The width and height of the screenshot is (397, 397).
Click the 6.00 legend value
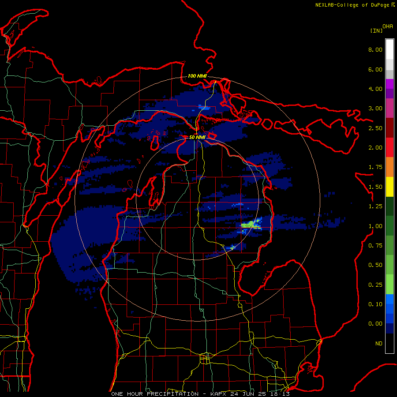pos(375,69)
